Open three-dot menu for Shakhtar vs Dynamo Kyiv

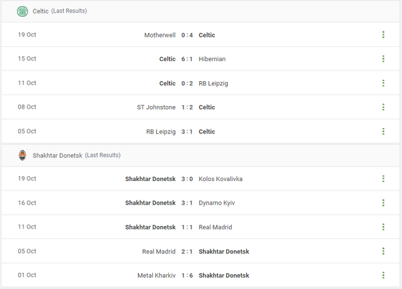(x=383, y=203)
